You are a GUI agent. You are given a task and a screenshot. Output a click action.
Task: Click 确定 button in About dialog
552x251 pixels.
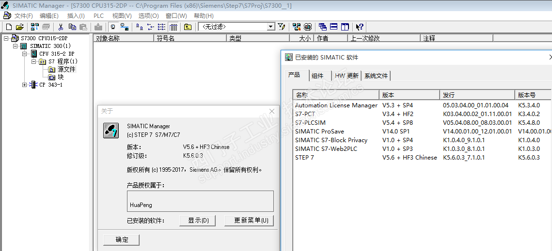[122, 240]
